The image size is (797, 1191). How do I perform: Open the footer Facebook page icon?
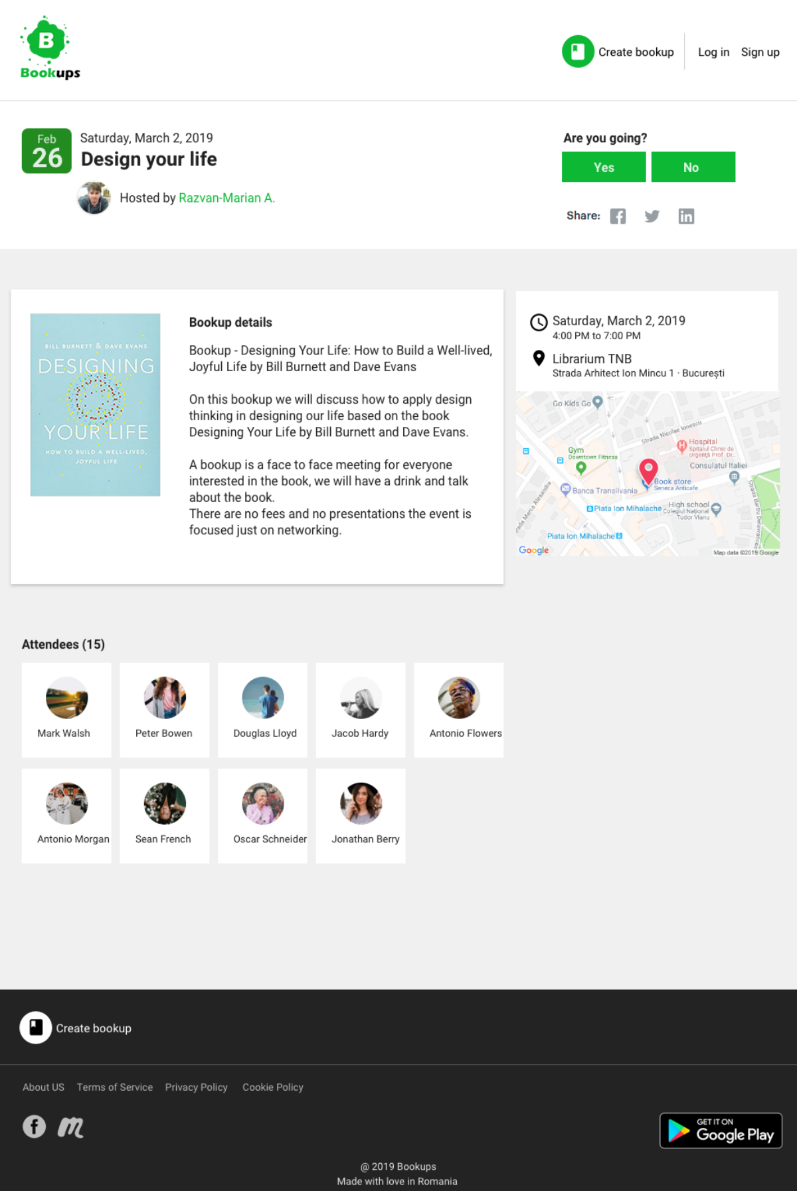click(x=35, y=1126)
